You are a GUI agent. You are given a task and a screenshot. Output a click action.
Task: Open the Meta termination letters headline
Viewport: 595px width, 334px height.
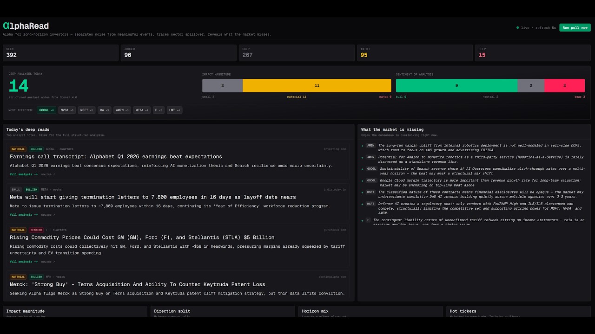[153, 197]
